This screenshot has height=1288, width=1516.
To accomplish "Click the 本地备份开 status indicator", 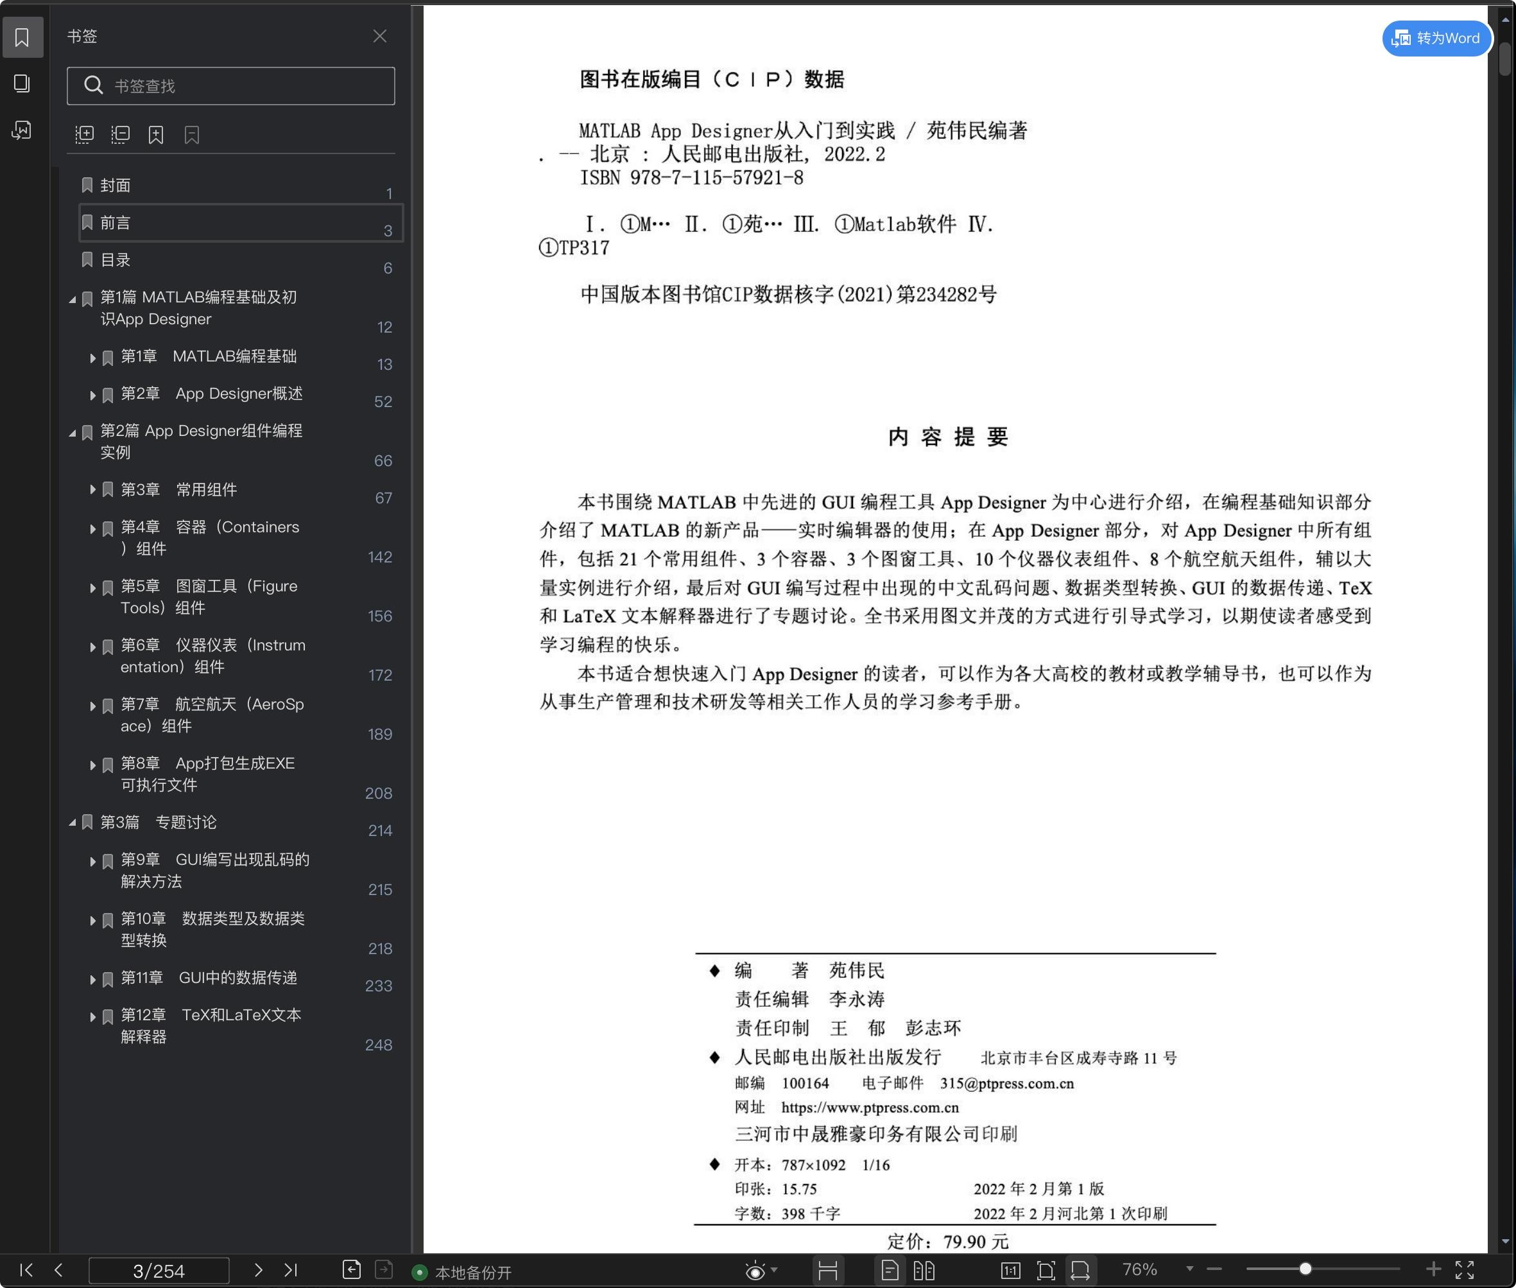I will click(x=462, y=1273).
